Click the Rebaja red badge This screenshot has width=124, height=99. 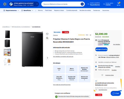tap(66, 32)
